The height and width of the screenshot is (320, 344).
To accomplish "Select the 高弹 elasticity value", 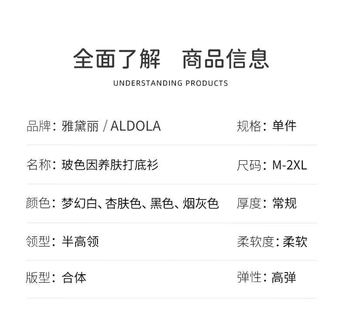I will pyautogui.click(x=284, y=278).
